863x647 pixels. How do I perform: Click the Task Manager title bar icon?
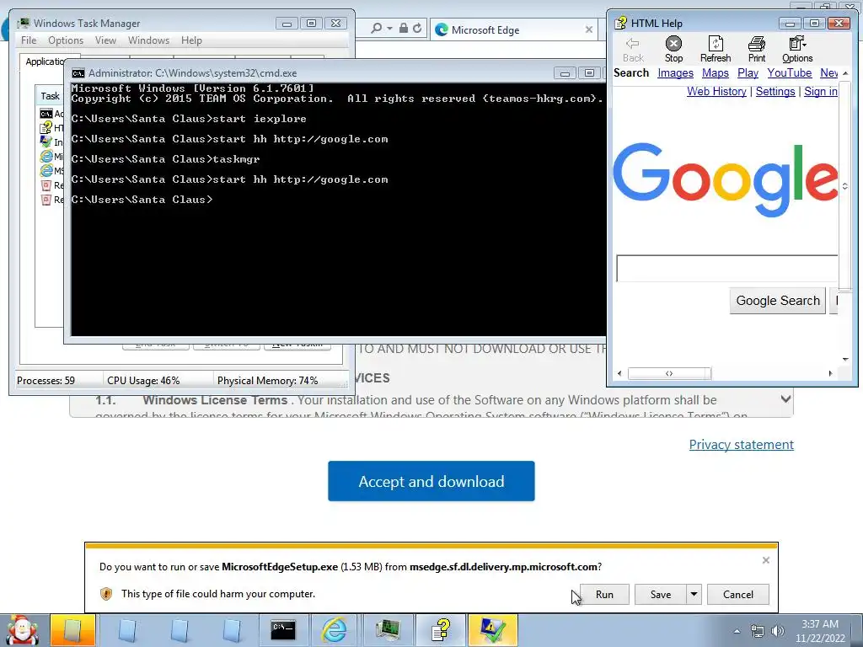23,23
